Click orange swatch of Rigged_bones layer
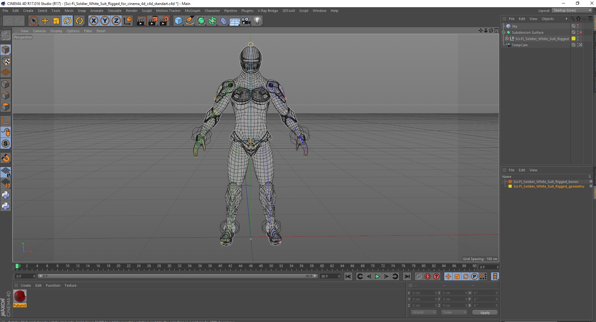This screenshot has width=596, height=322. pyautogui.click(x=510, y=182)
